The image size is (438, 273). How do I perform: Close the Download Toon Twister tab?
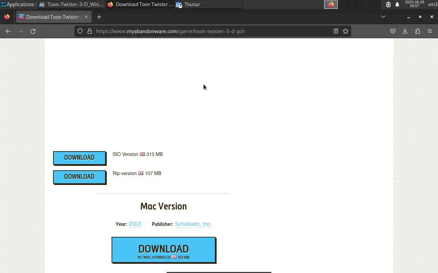[86, 17]
